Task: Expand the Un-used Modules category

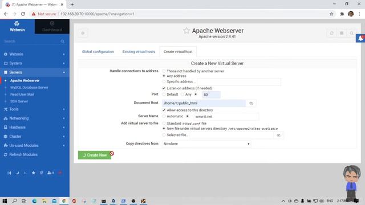Action: [x=35, y=146]
